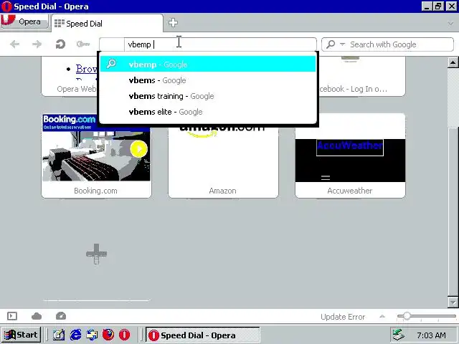Go forward with the forward arrow
459x344 pixels.
(x=37, y=44)
